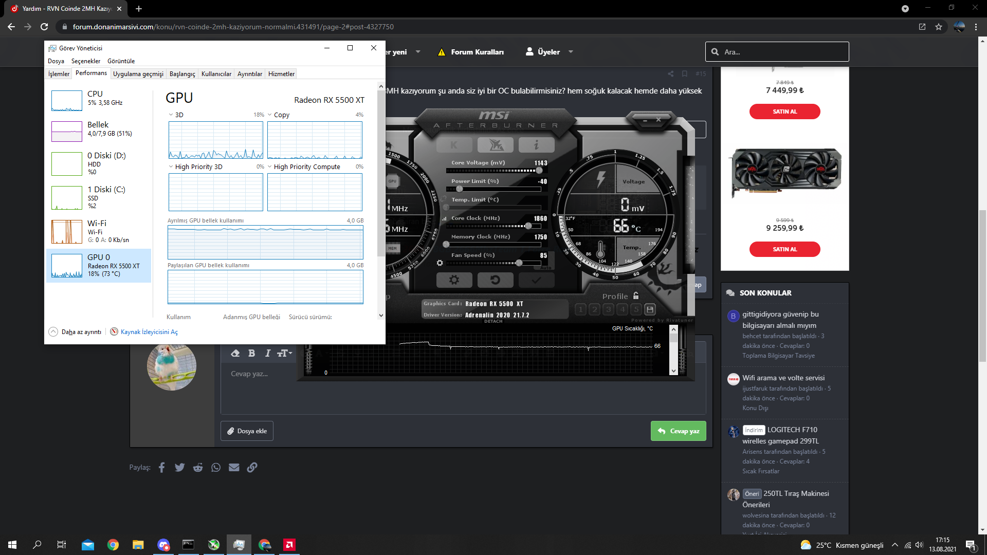This screenshot has height=555, width=987.
Task: Select 1 Diski (C:) in the sidebar
Action: [99, 197]
